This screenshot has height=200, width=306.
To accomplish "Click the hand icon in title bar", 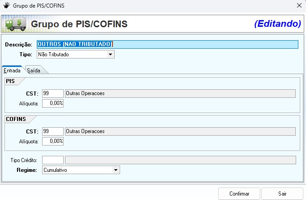I will (6, 6).
